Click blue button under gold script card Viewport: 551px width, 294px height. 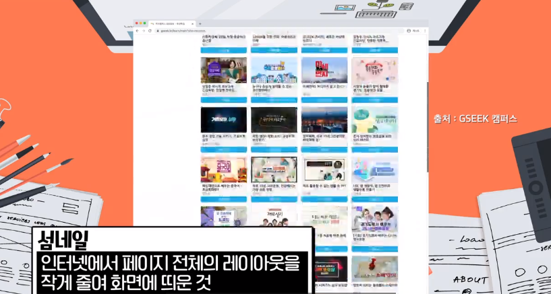(274, 149)
